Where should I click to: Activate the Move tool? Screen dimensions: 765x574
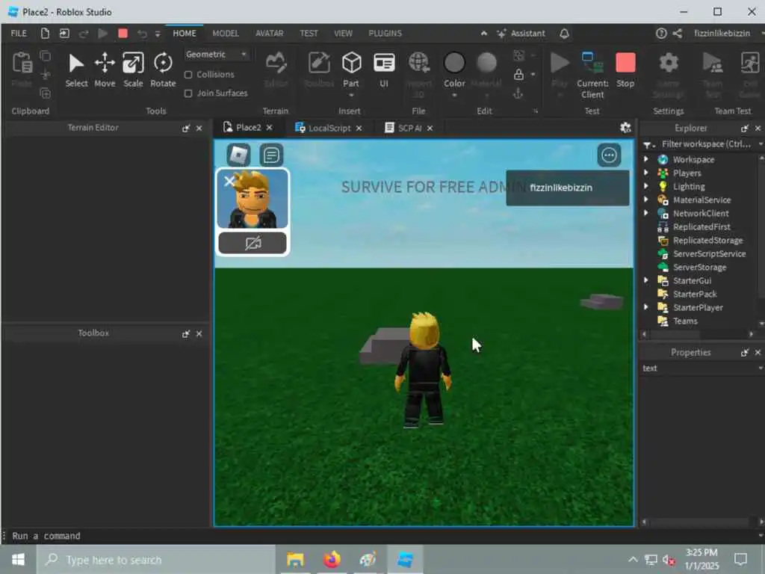click(105, 70)
